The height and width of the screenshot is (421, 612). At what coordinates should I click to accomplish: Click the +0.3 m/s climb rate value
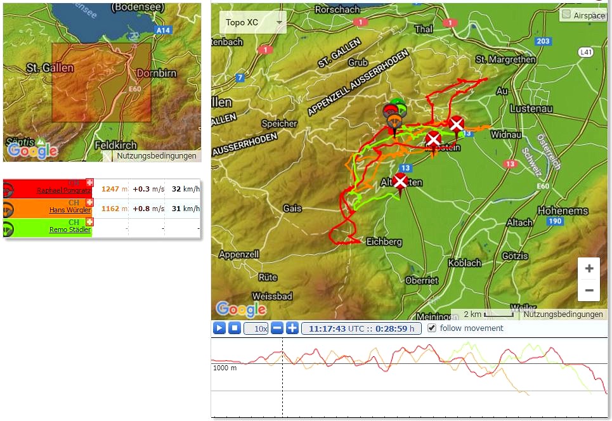[148, 189]
